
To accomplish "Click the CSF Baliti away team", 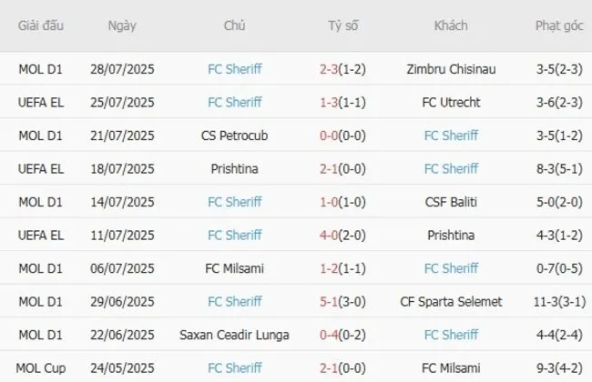I will [x=452, y=202].
